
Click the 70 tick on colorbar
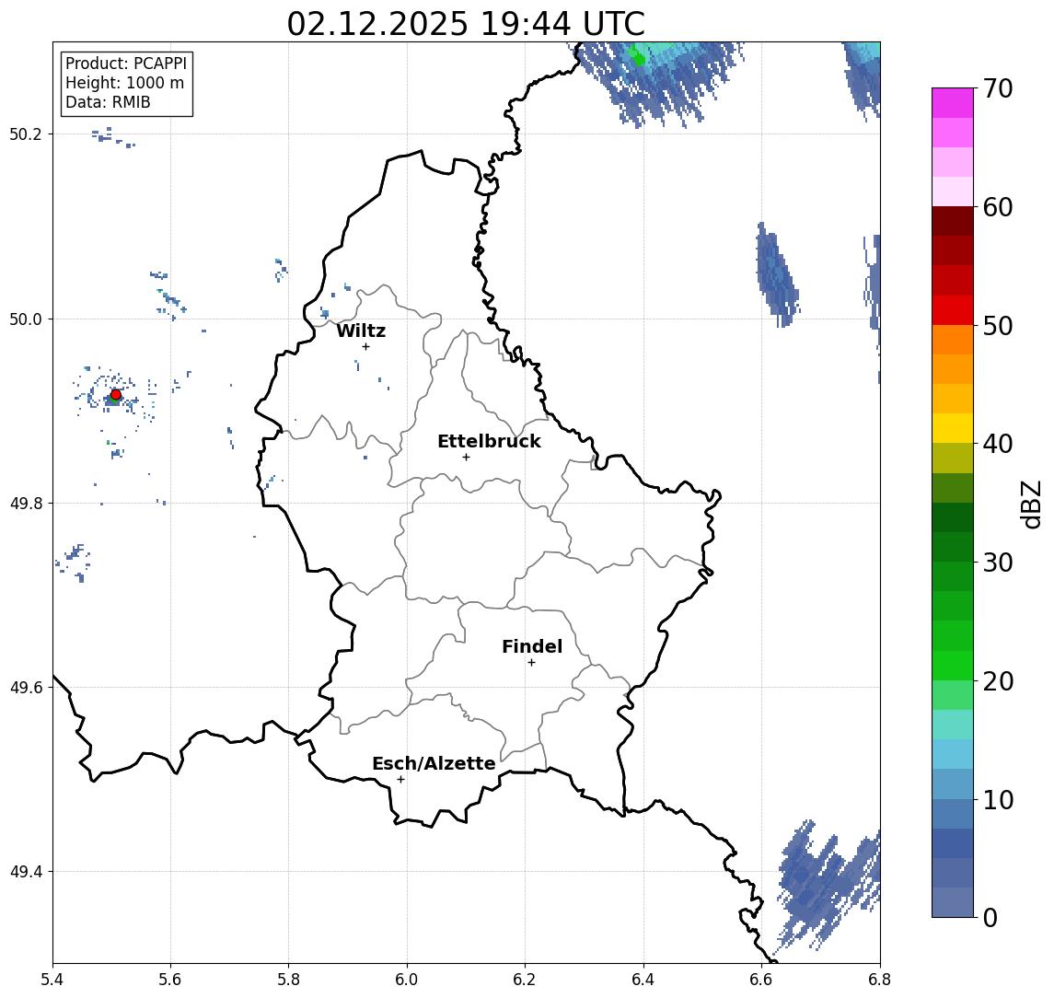point(997,88)
